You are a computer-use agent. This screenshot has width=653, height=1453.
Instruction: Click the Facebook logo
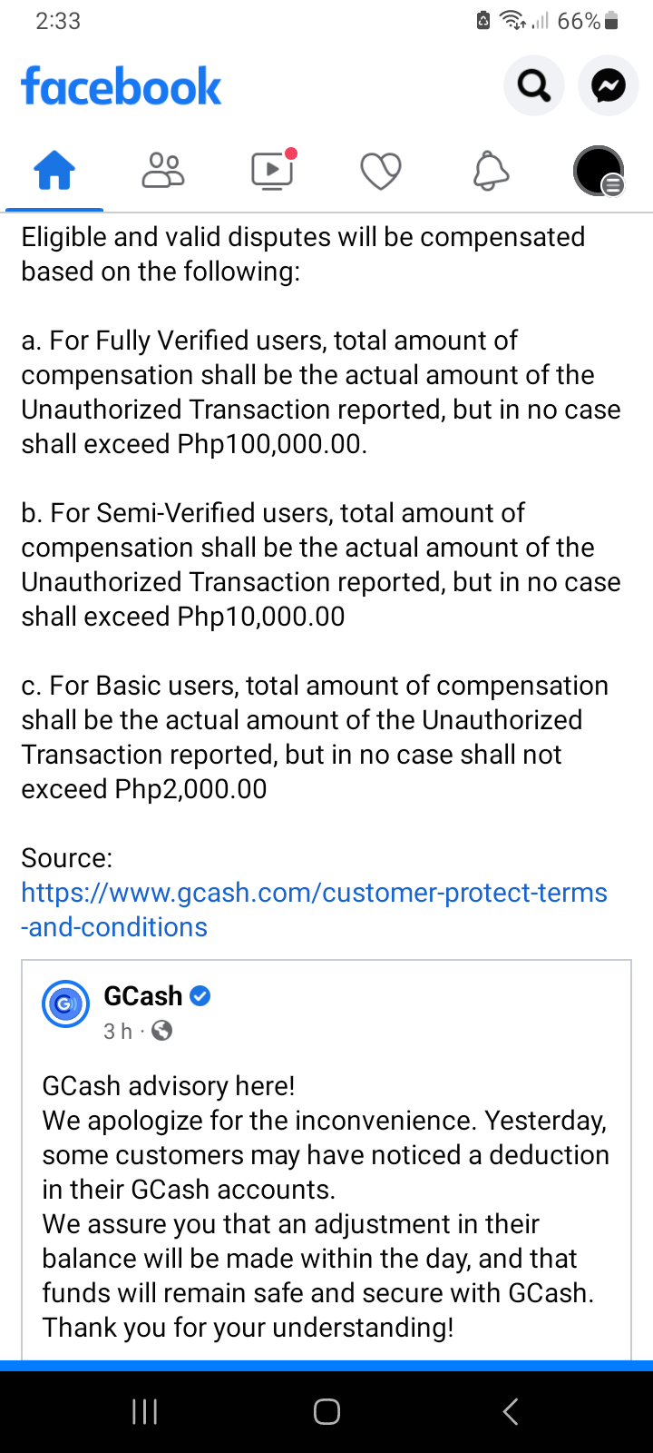coord(121,86)
